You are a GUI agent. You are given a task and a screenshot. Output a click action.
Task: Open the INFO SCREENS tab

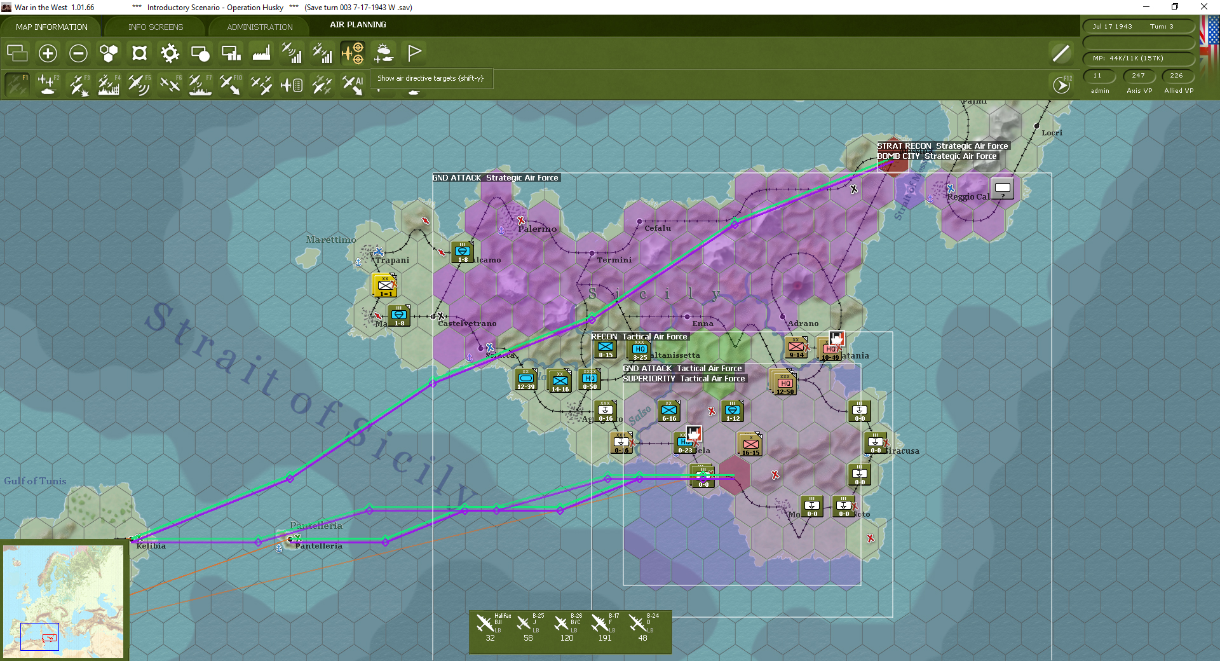154,27
